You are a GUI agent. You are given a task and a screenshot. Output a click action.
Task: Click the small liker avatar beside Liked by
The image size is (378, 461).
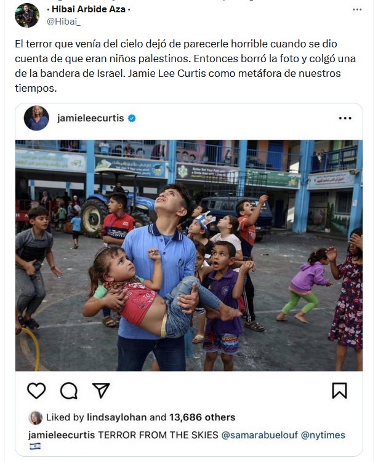pos(35,417)
